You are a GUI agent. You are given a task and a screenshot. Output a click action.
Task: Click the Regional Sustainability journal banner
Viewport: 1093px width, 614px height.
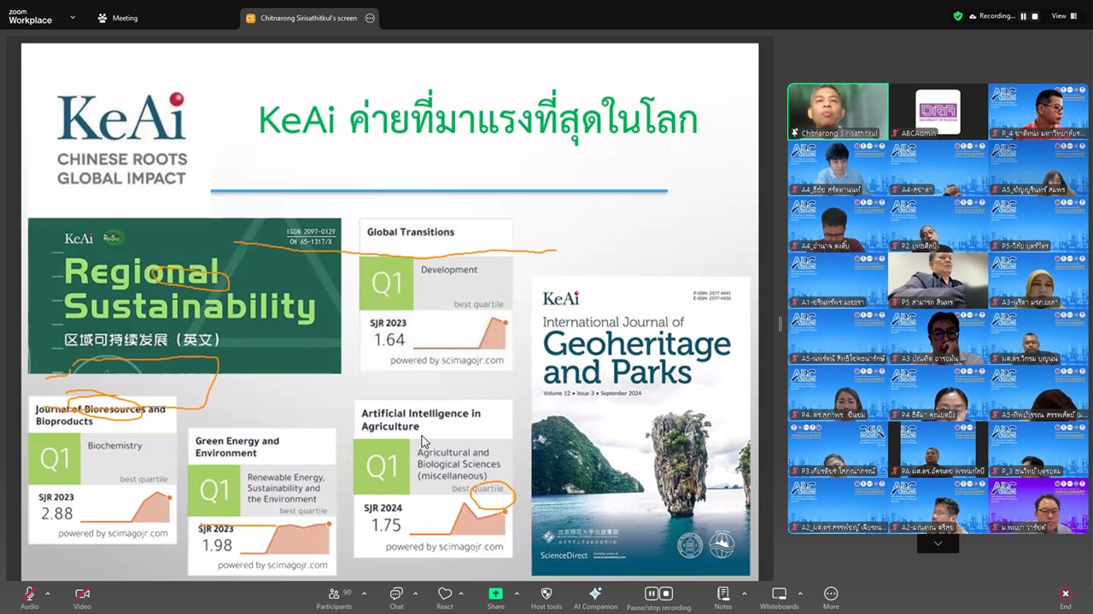point(184,296)
